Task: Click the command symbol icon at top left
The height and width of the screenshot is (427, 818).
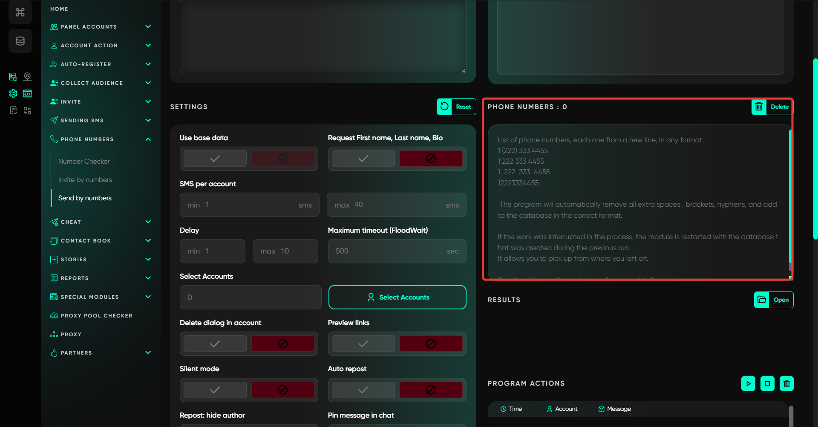Action: (x=20, y=12)
